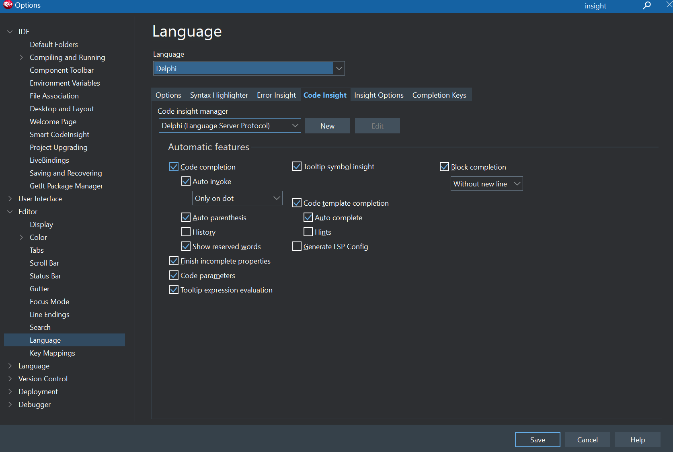Open the Syntax Highlighter tab

tap(219, 95)
